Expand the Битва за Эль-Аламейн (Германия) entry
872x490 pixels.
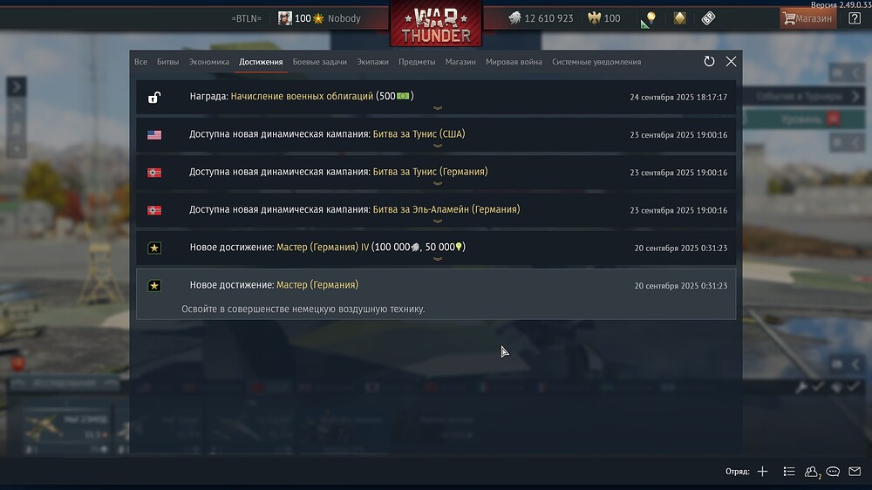[x=436, y=211]
